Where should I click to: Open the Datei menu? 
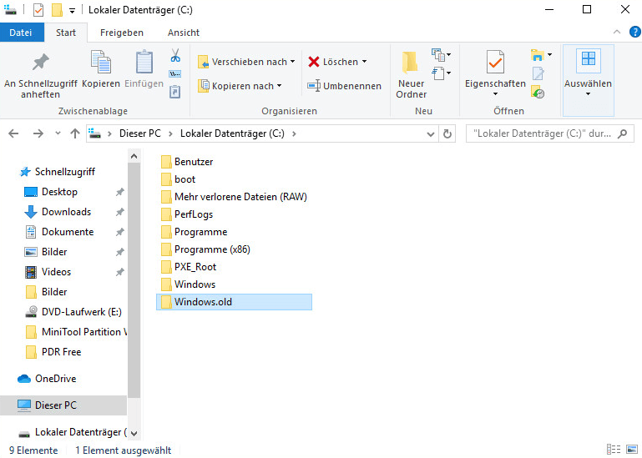coord(21,33)
